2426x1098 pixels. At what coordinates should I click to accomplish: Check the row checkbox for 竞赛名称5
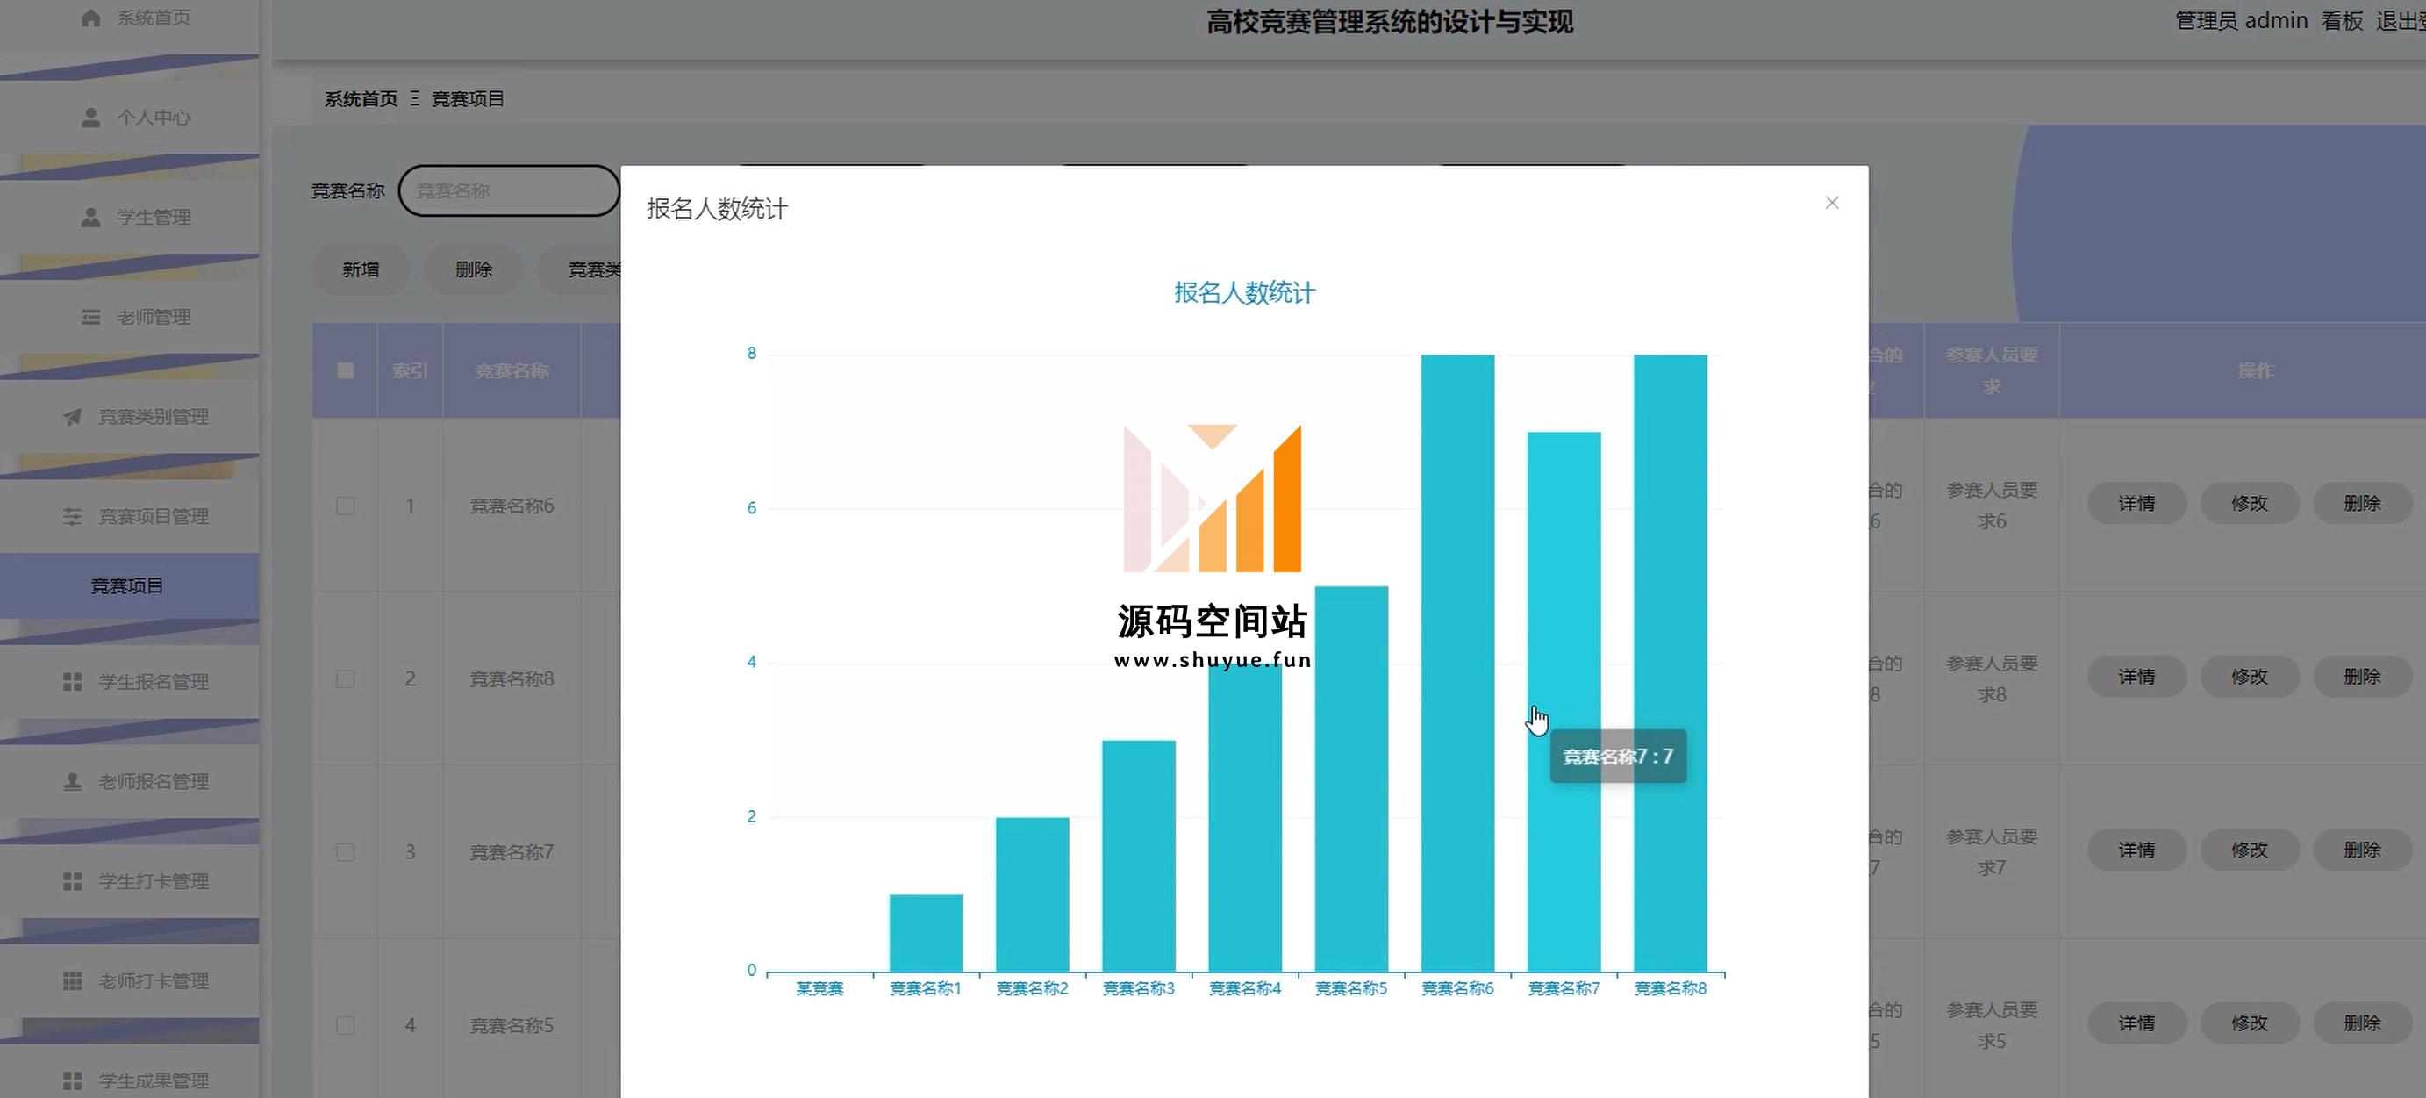[x=346, y=1025]
